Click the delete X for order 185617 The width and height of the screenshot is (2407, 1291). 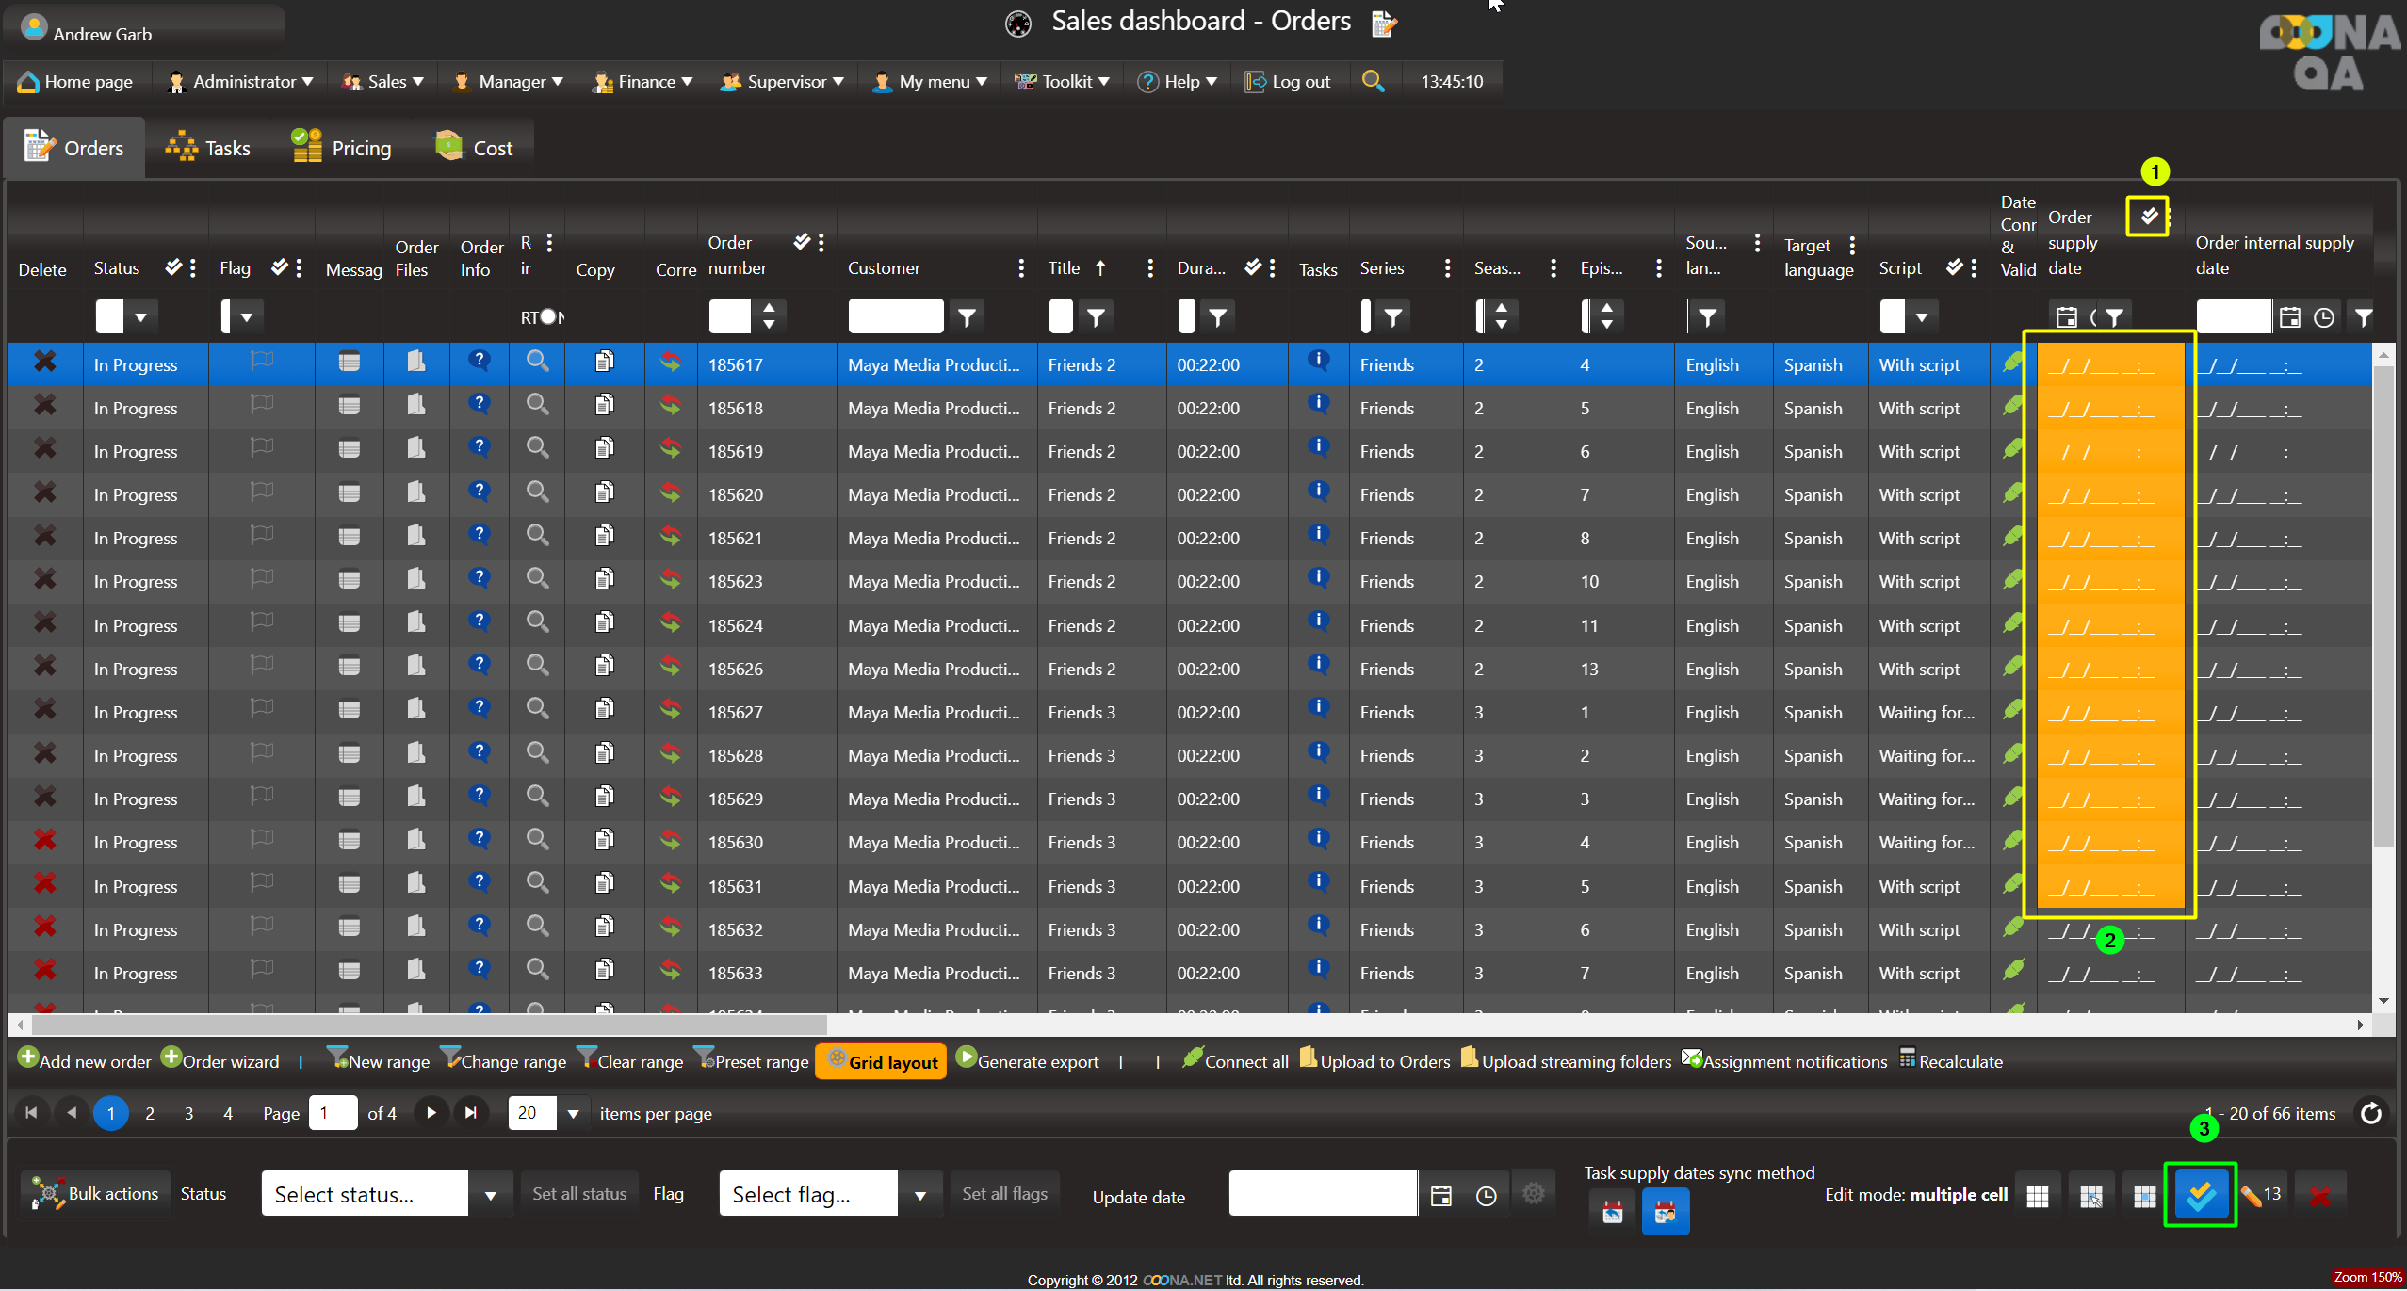[x=44, y=362]
